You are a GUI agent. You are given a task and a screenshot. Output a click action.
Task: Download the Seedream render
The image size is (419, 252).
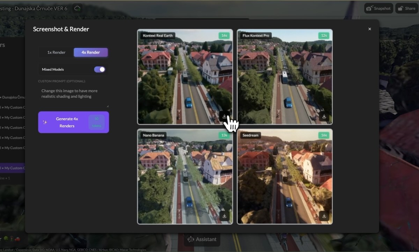coord(324,216)
